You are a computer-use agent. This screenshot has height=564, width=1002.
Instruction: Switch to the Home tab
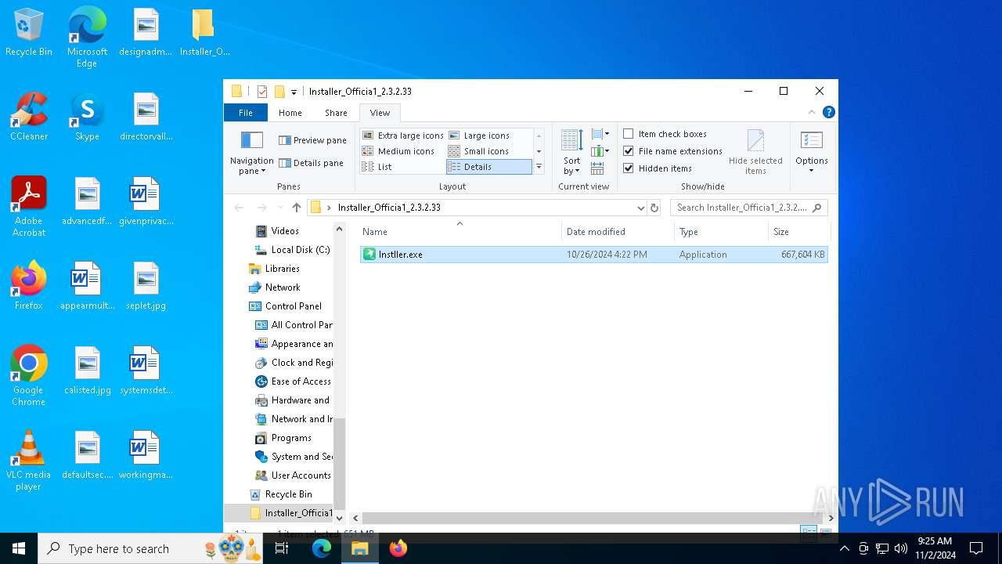(290, 113)
